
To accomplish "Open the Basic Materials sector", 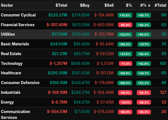I will click(x=15, y=44).
